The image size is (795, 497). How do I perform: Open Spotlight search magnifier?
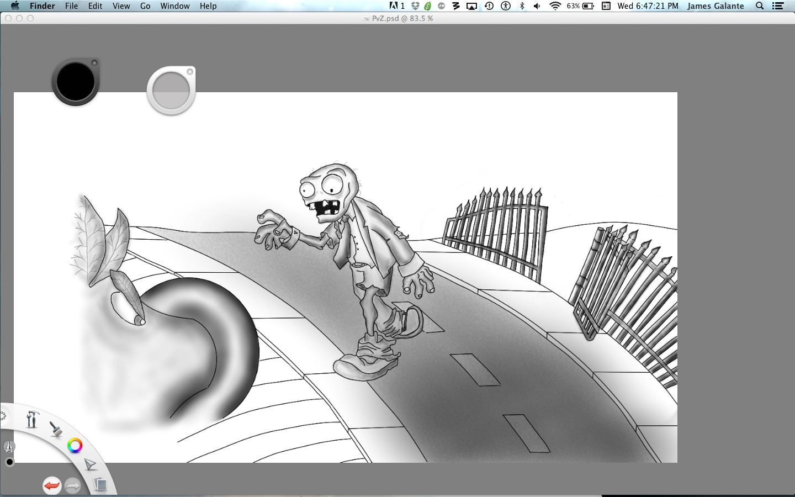[760, 6]
